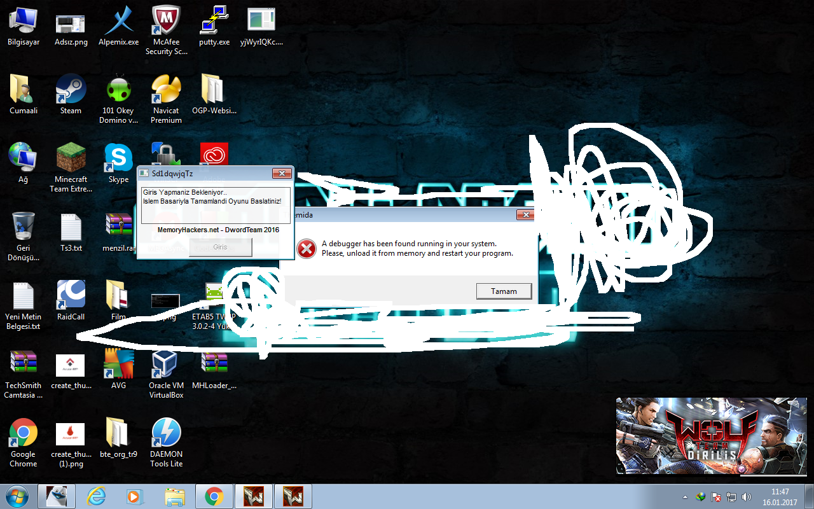Close the Sd1dqwjqTz window
This screenshot has height=509, width=814.
pyautogui.click(x=281, y=174)
